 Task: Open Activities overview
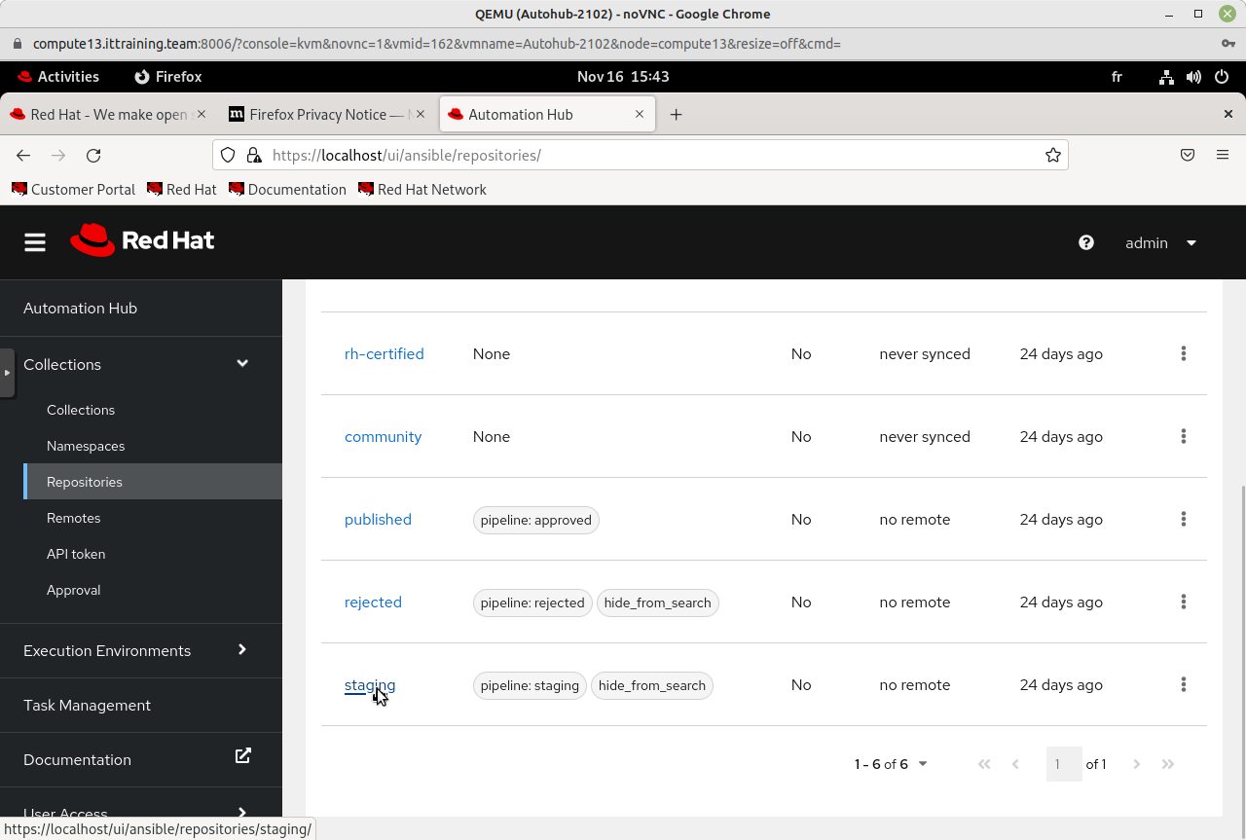pyautogui.click(x=57, y=77)
